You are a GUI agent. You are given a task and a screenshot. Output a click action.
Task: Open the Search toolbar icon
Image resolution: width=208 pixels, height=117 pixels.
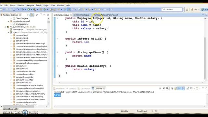[x=58, y=9]
